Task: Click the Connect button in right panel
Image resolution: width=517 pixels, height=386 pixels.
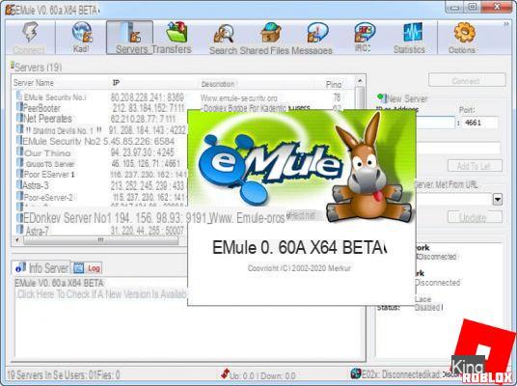Action: click(467, 80)
